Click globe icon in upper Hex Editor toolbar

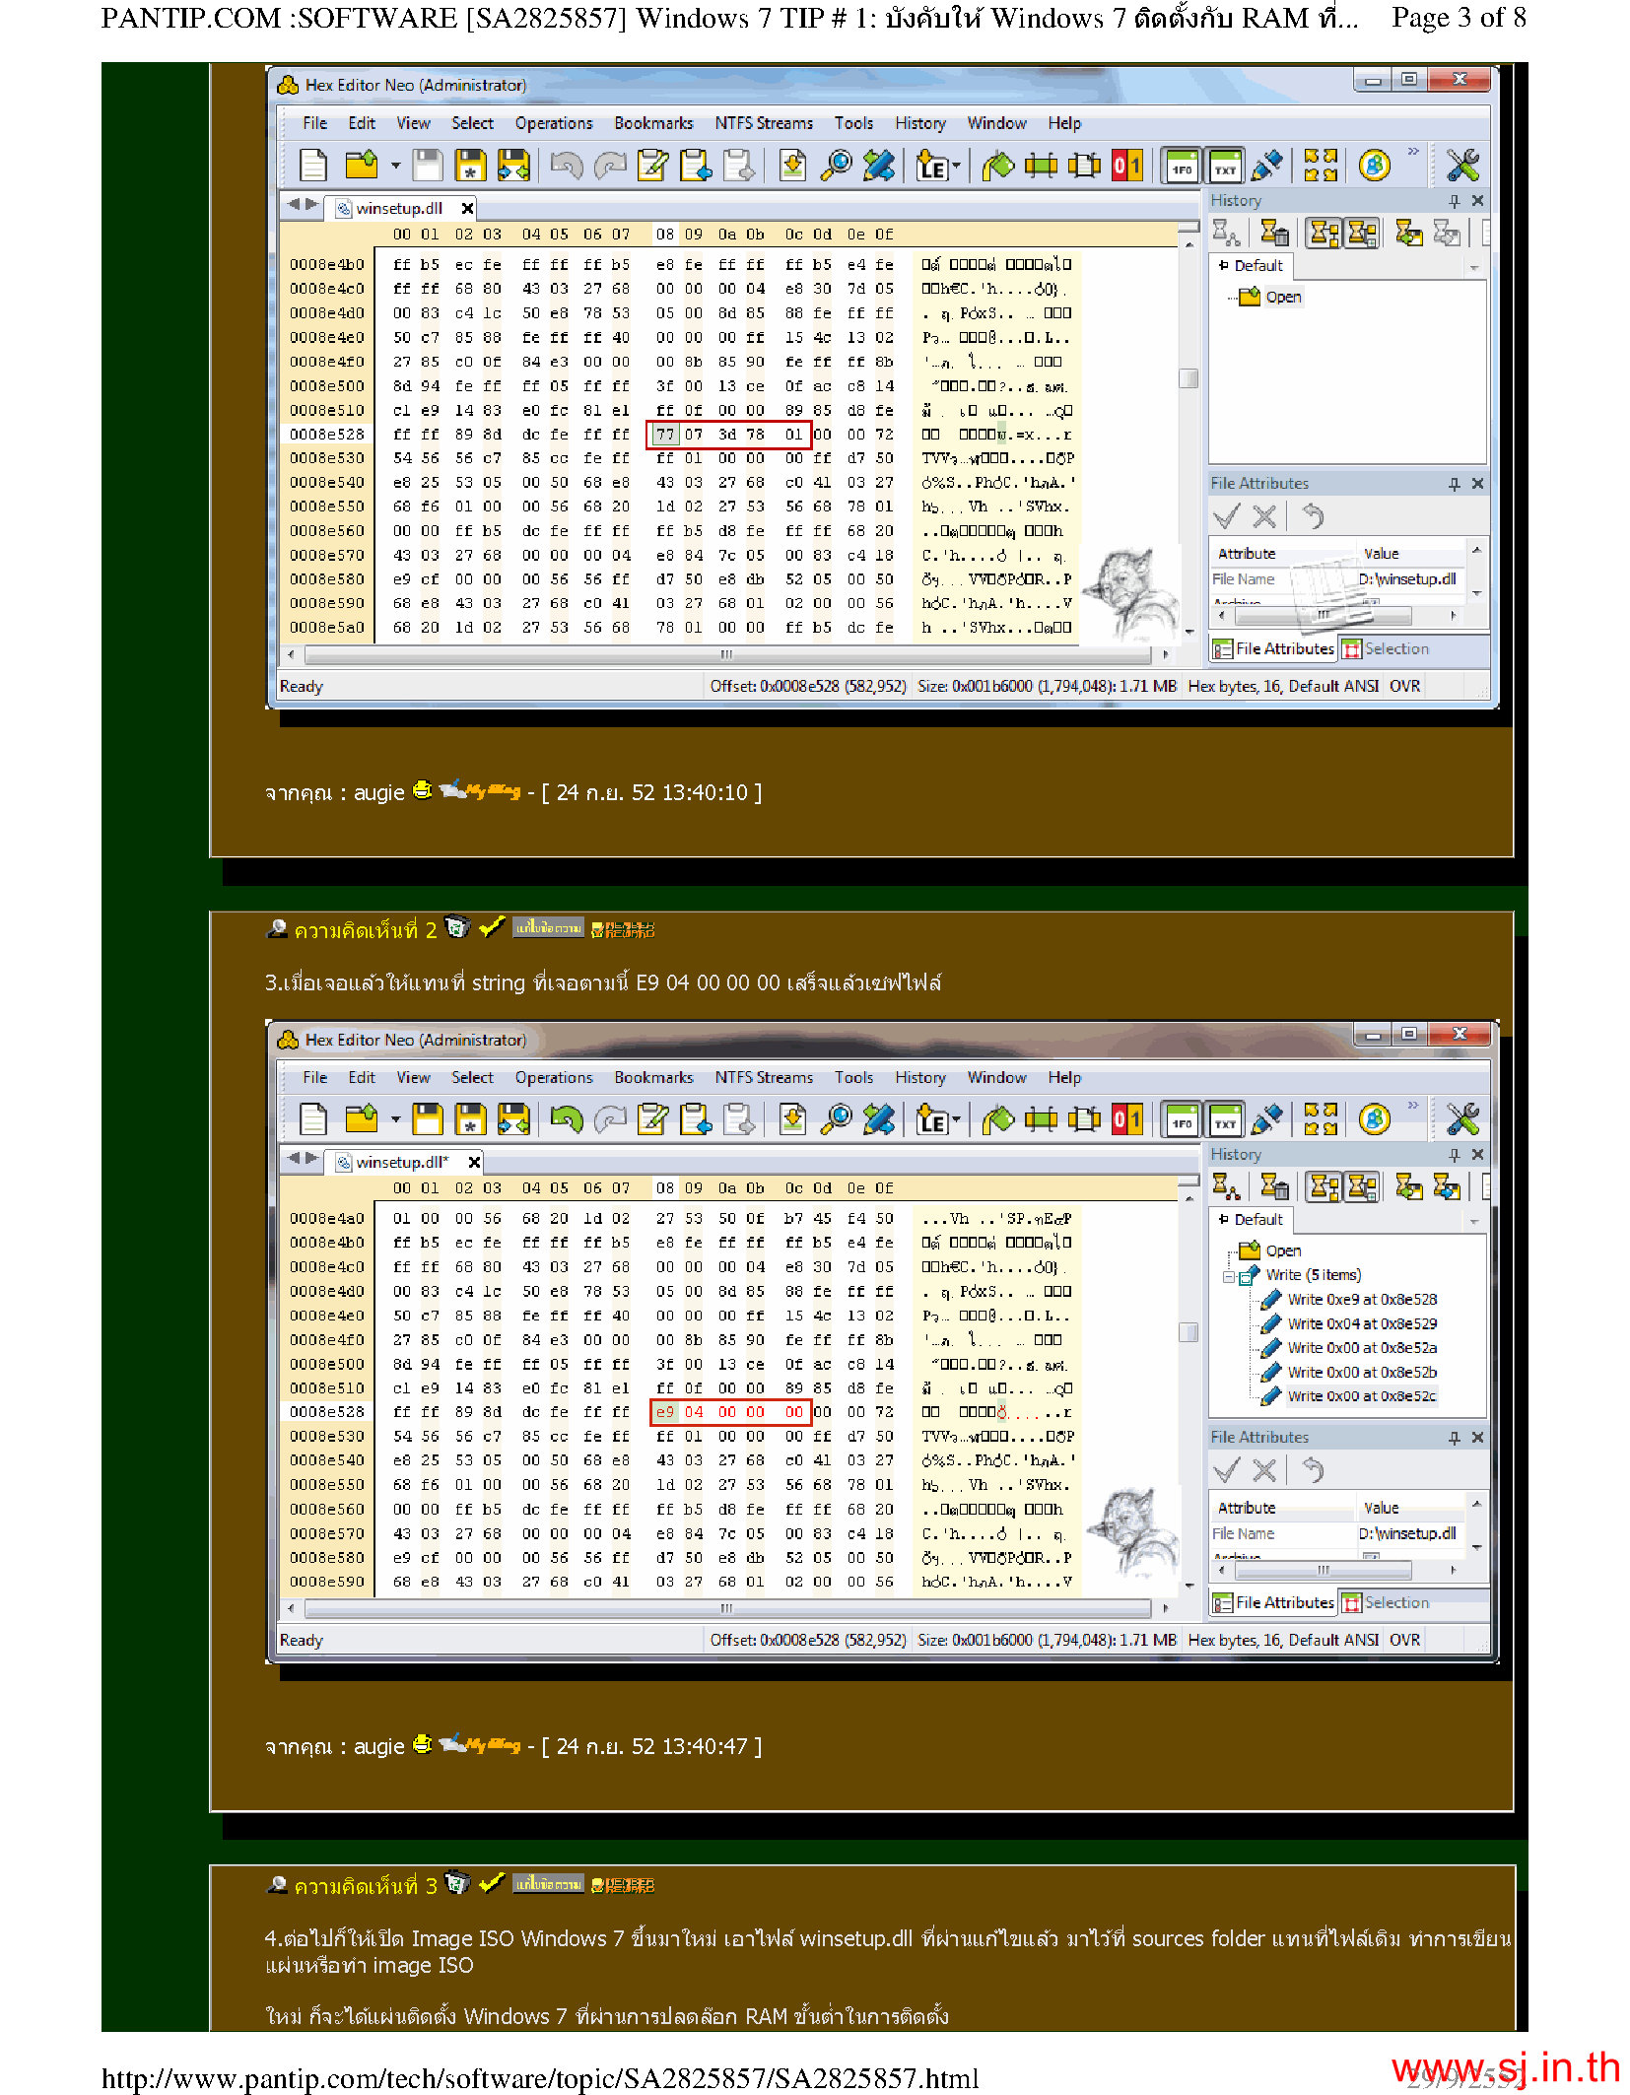point(1374,165)
